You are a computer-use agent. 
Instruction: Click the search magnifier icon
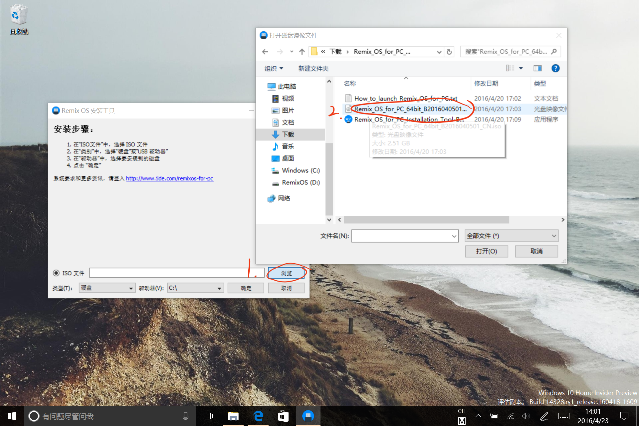click(x=554, y=52)
